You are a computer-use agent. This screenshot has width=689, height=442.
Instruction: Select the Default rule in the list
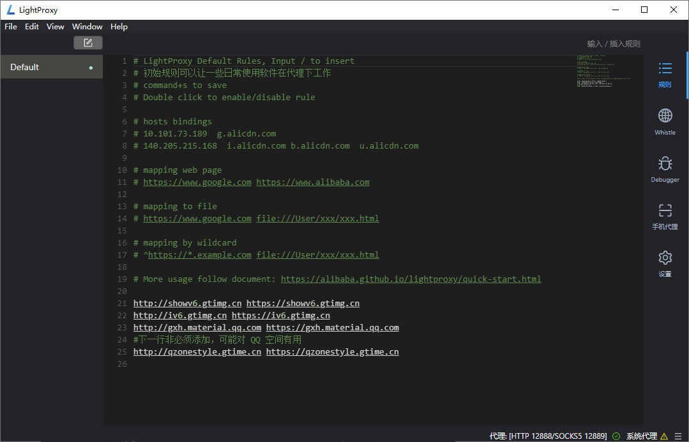(38, 67)
